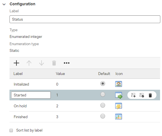Click the black trash icon in Started row
This screenshot has height=136, width=162.
click(150, 95)
